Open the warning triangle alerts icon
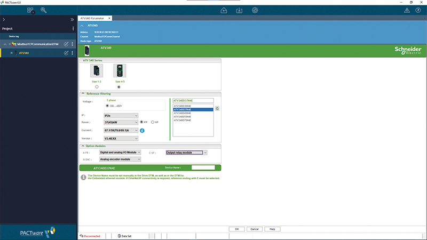Screen dimensions: 427x240 (x=407, y=10)
